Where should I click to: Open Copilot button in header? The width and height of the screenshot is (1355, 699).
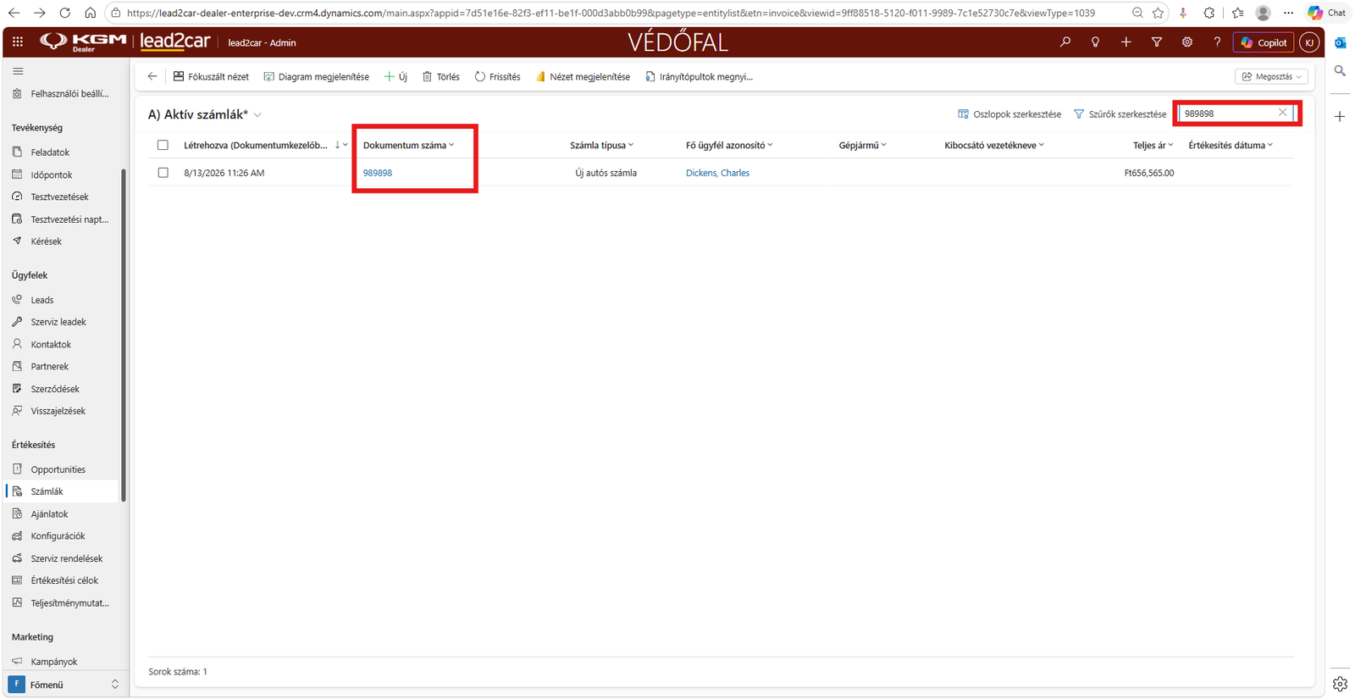(x=1264, y=42)
